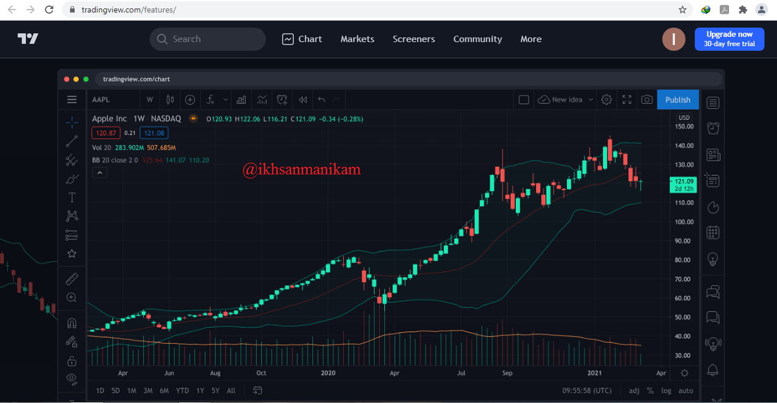Click the blue Publish button
This screenshot has width=777, height=403.
(678, 99)
